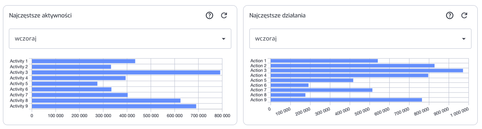Select the Activity 3 bar
The image size is (482, 129).
(x=126, y=72)
